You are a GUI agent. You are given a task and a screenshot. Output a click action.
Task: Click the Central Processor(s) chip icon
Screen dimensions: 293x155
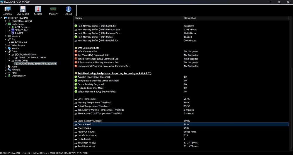(x=9, y=21)
